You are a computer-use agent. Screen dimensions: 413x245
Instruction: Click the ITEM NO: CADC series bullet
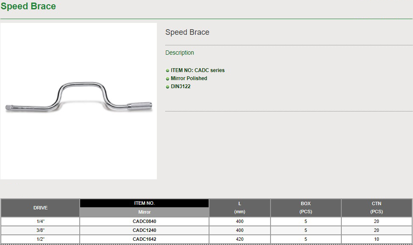point(198,70)
